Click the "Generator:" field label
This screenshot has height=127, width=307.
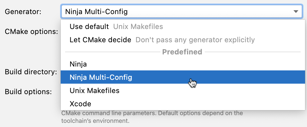click(23, 12)
